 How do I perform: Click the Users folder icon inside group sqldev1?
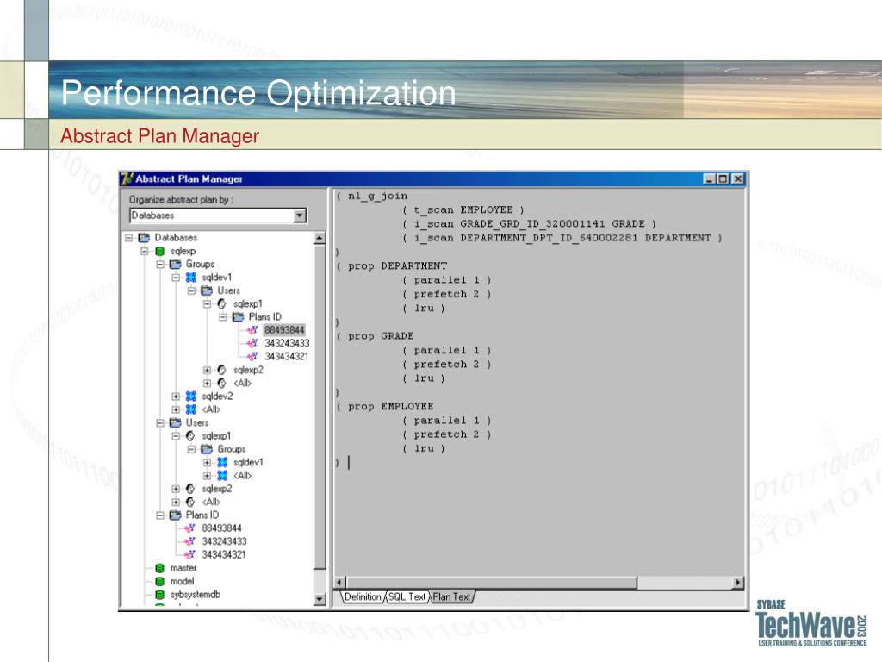207,290
